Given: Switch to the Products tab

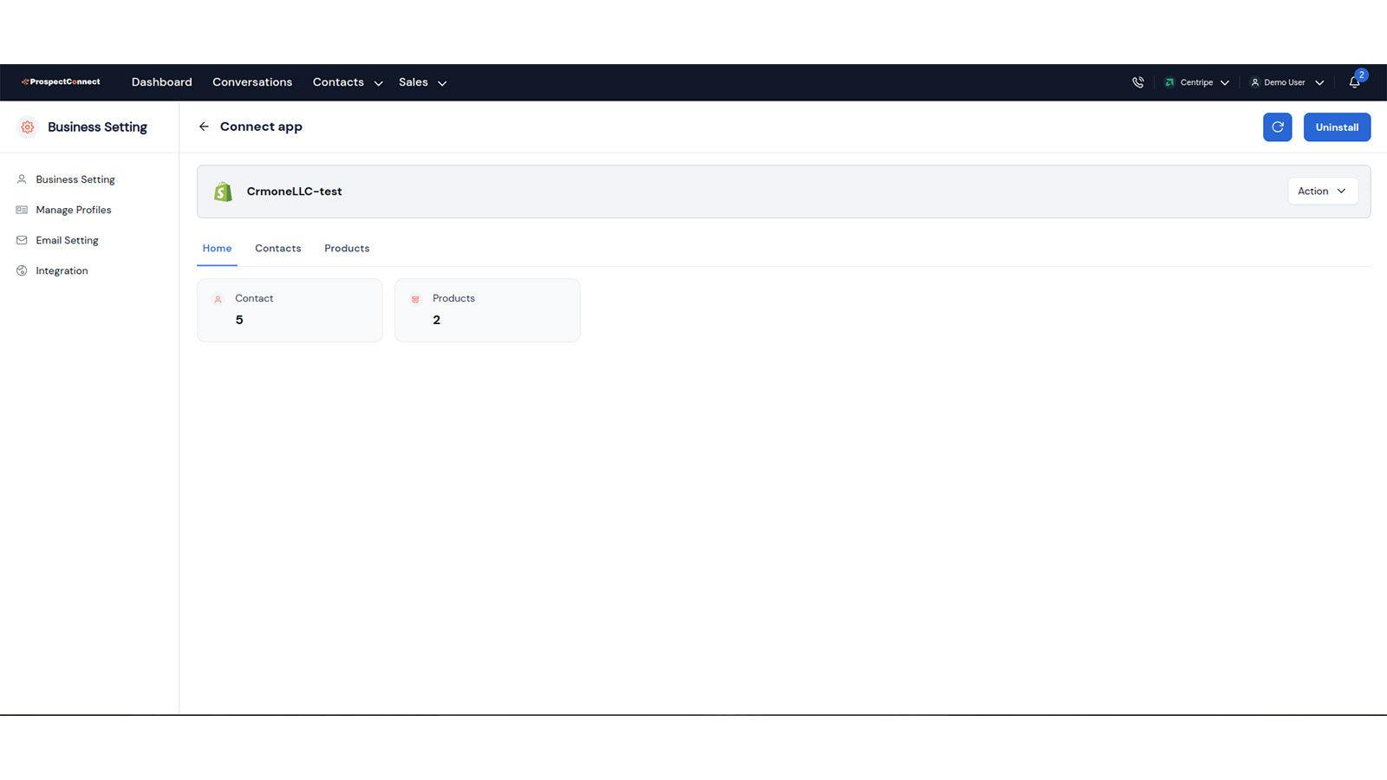Looking at the screenshot, I should click(347, 248).
